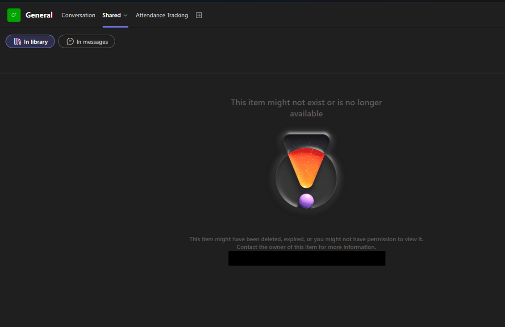Enable the In messages filter
This screenshot has width=505, height=327.
[x=86, y=41]
